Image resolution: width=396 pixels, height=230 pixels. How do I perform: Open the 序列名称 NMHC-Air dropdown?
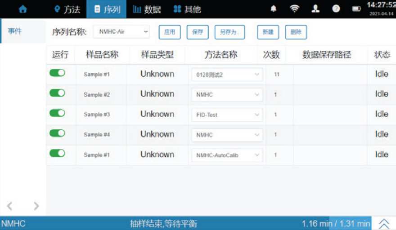click(x=121, y=32)
